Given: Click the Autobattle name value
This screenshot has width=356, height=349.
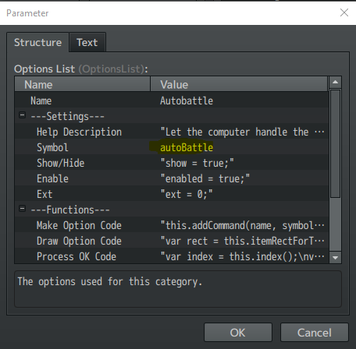Looking at the screenshot, I should tap(187, 100).
